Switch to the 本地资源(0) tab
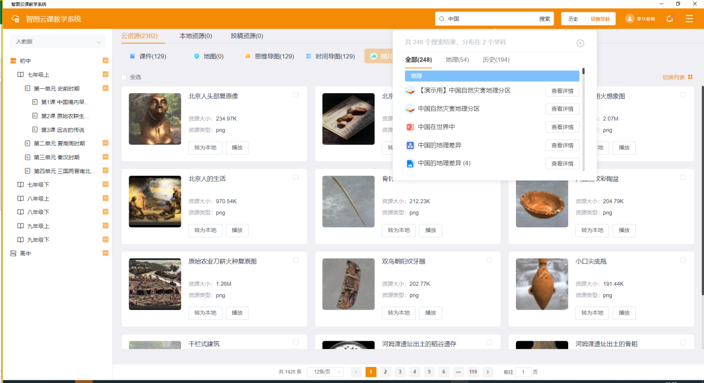704x383 pixels. pos(195,36)
